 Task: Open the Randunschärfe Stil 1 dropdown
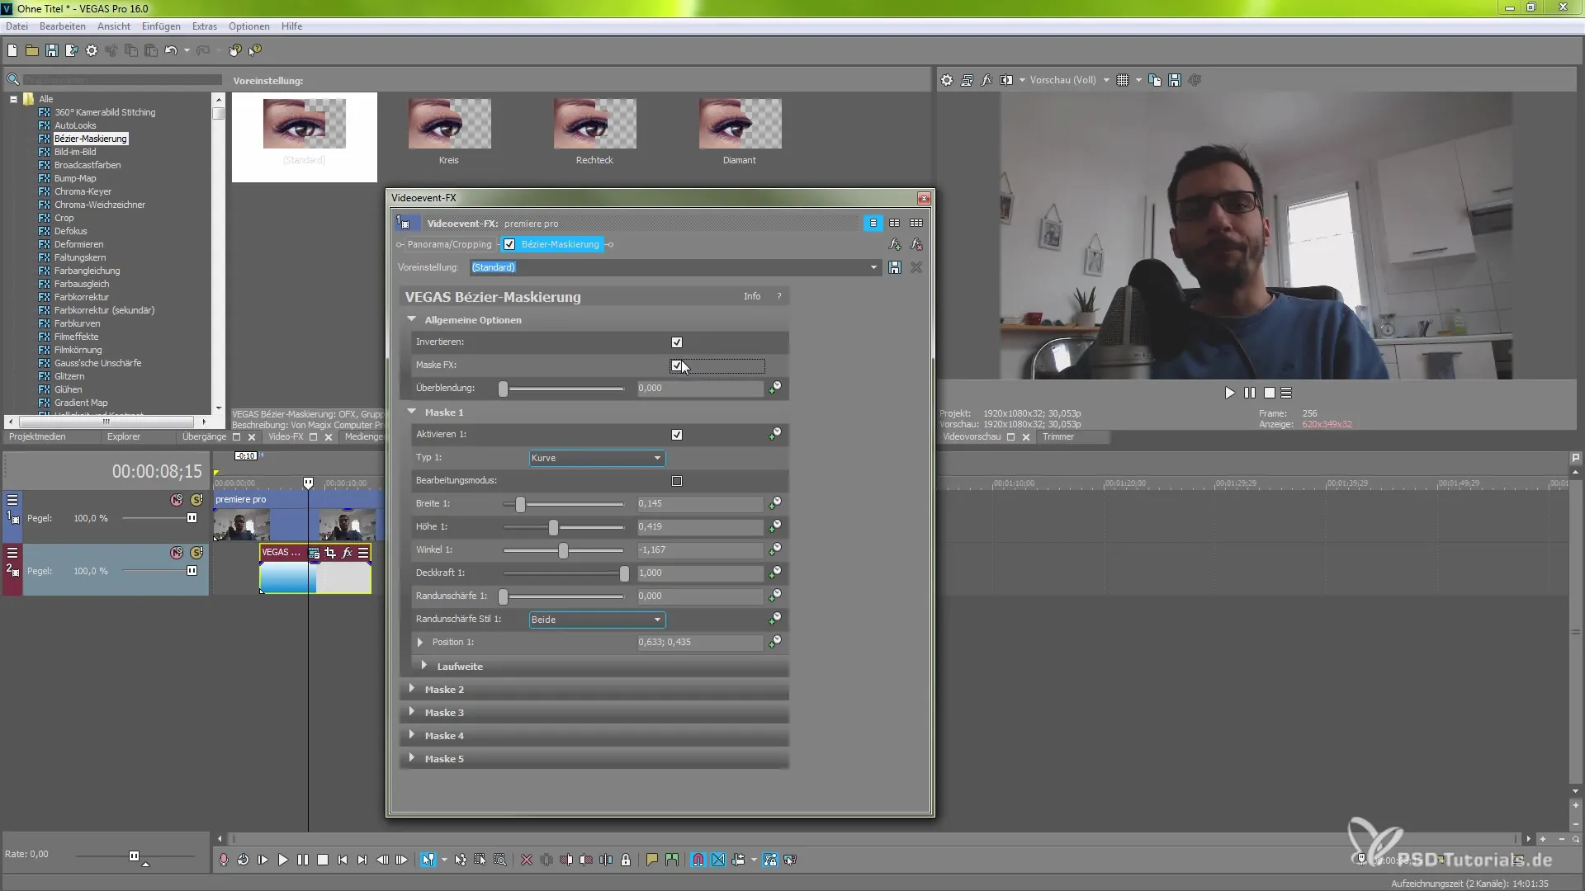tap(597, 620)
